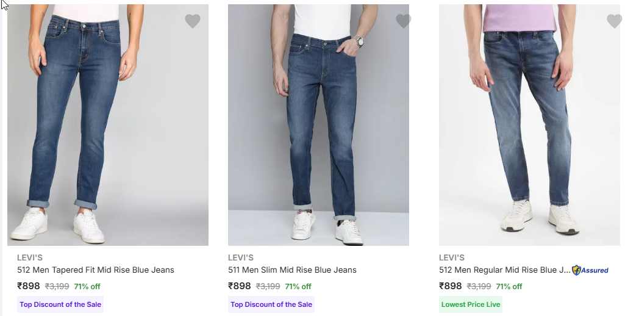Click 'Top Discount of the Sale' on 511 Slim

(x=271, y=304)
